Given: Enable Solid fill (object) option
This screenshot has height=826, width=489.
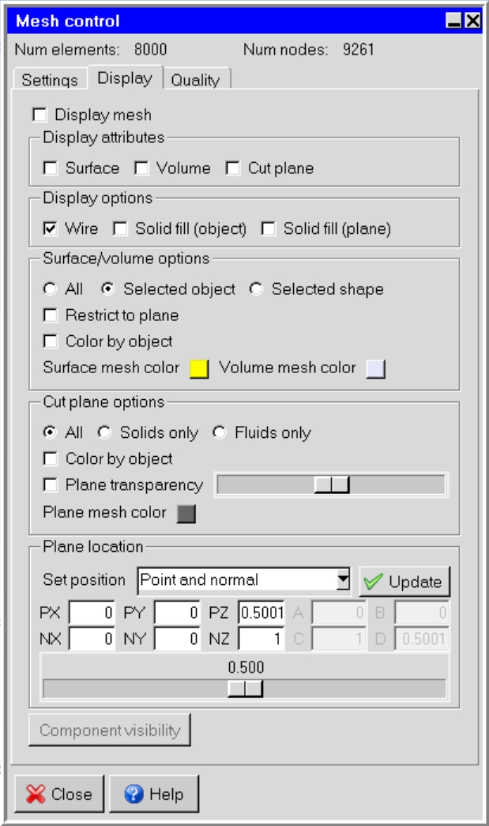Looking at the screenshot, I should [x=120, y=229].
